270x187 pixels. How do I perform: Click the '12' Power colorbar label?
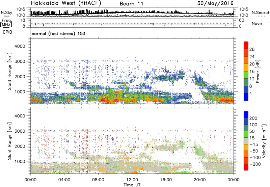pos(252,79)
